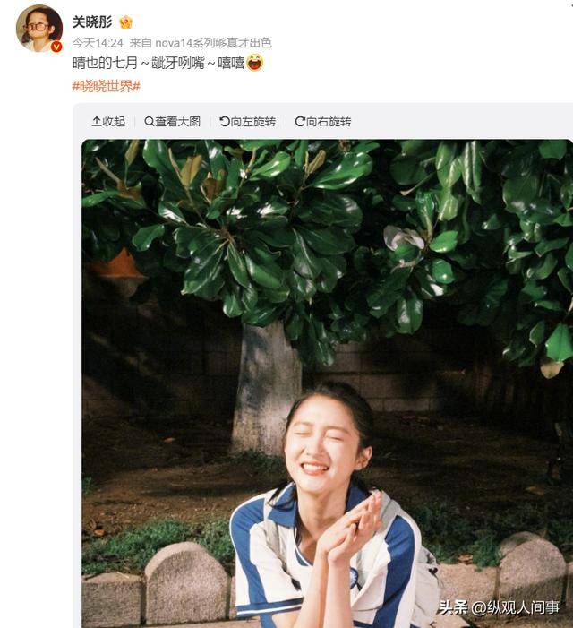
Task: Click the laughing emoji in the post
Action: click(255, 63)
